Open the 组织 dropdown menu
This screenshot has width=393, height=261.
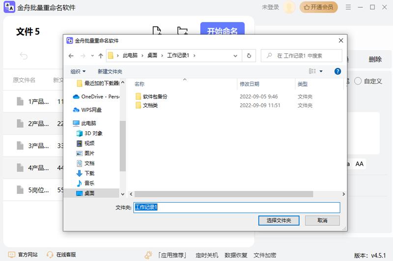coord(78,71)
